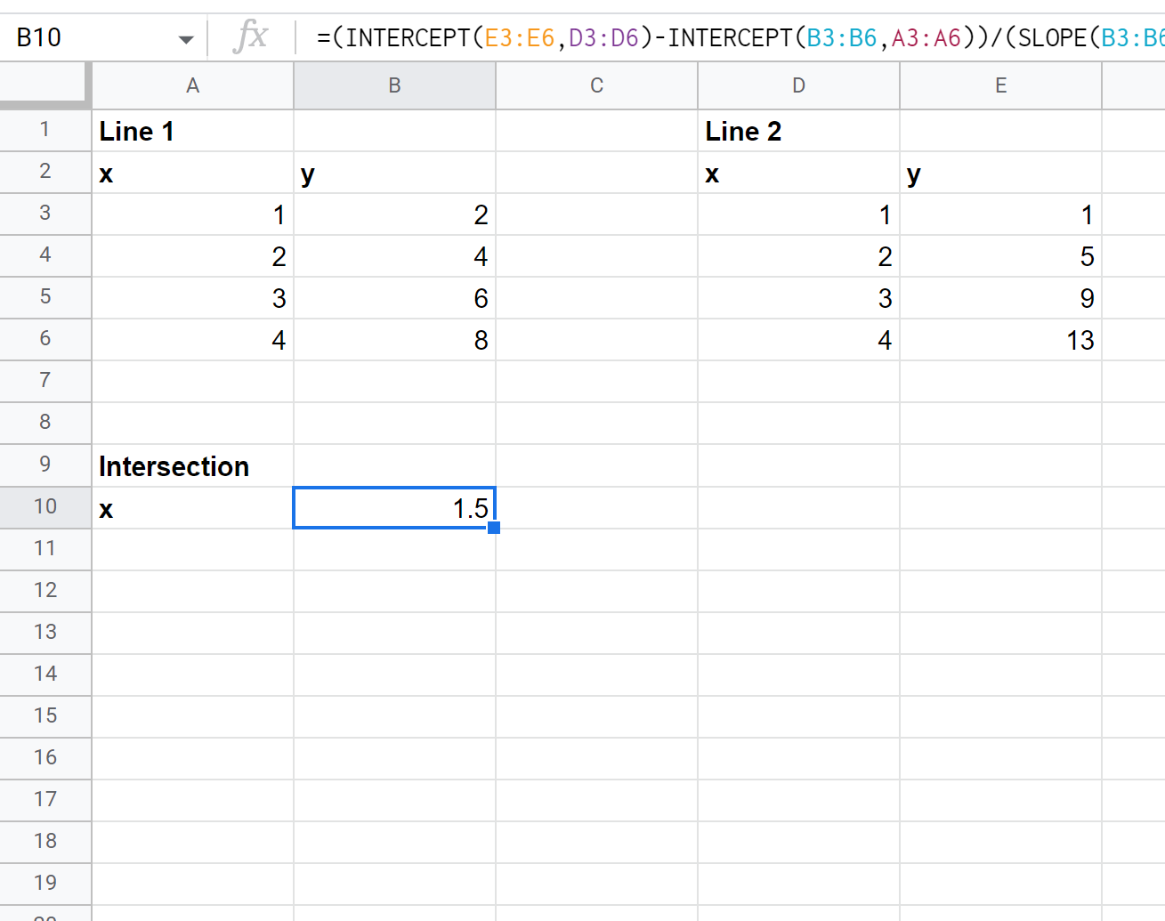
Task: Click the select-all corner box
Action: (44, 85)
